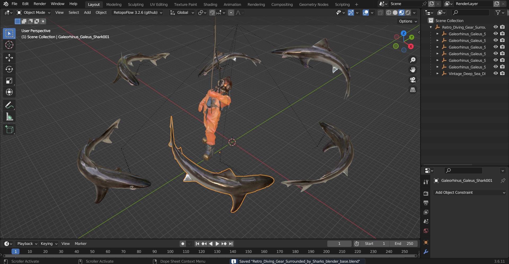Click the pan view hand icon
Image resolution: width=509 pixels, height=264 pixels.
point(413,70)
